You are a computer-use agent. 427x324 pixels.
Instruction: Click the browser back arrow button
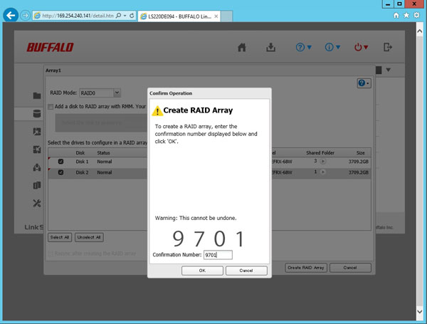(11, 15)
